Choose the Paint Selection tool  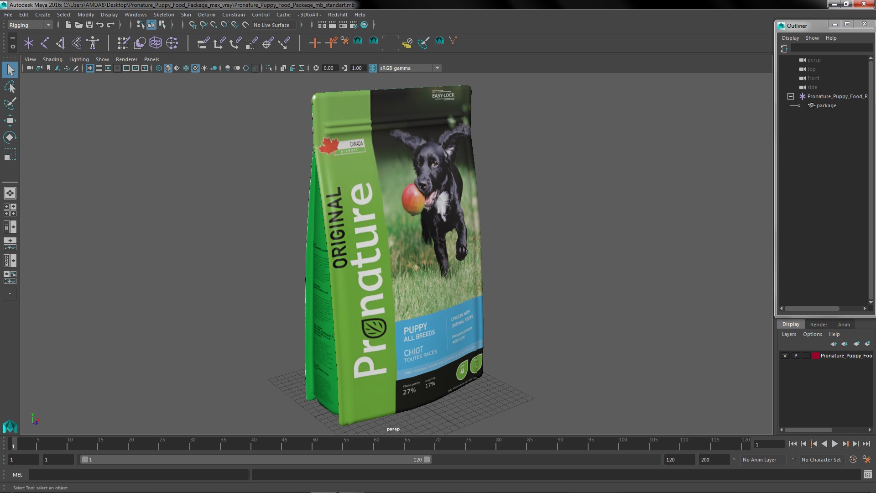10,104
